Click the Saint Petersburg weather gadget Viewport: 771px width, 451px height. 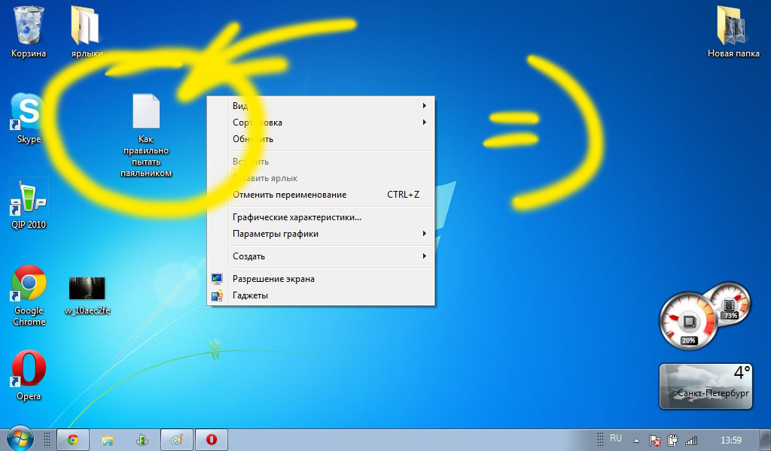pos(706,386)
